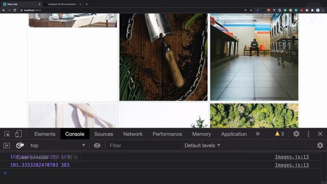
Task: Open the Network tab
Action: (133, 134)
